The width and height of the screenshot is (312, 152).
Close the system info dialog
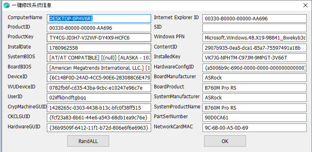305,5
